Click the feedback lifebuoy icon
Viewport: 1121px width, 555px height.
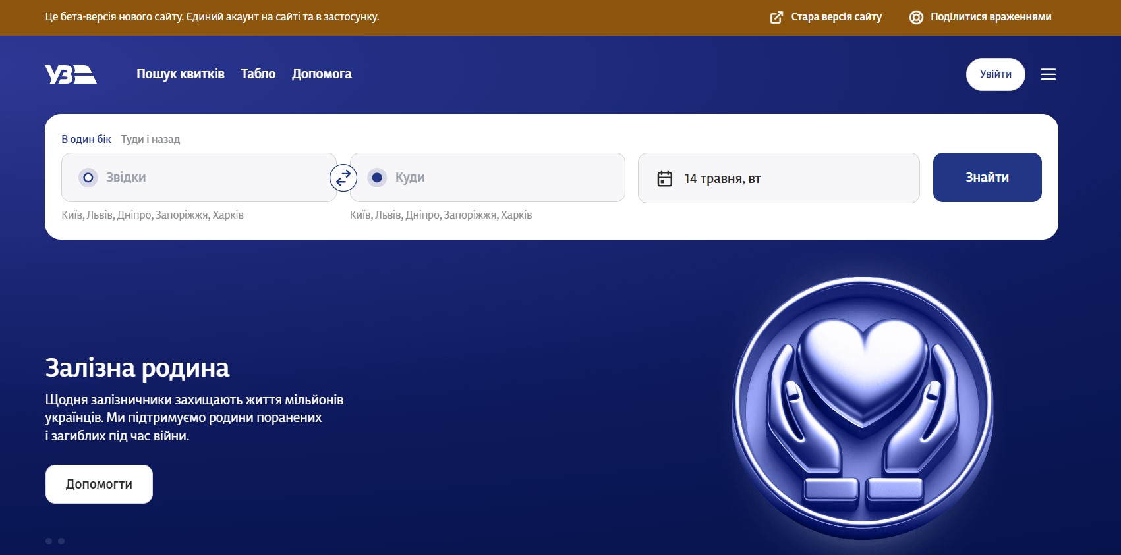(x=916, y=17)
